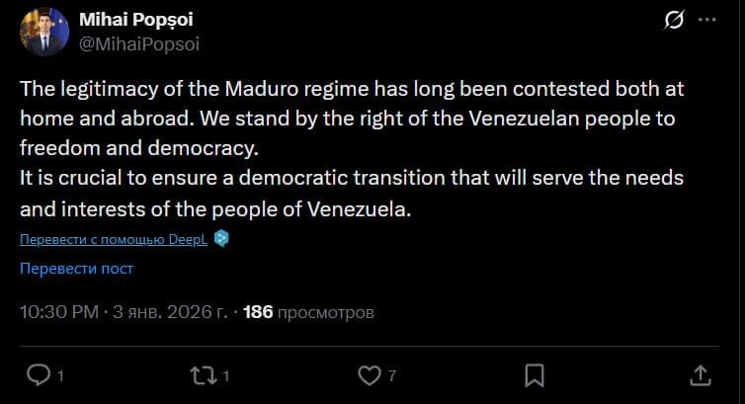This screenshot has height=404, width=745.
Task: Click the tweet's opening line about Maduro regime
Action: pyautogui.click(x=352, y=88)
